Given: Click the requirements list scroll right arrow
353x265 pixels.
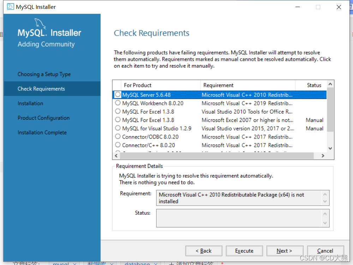Looking at the screenshot, I should coord(323,156).
